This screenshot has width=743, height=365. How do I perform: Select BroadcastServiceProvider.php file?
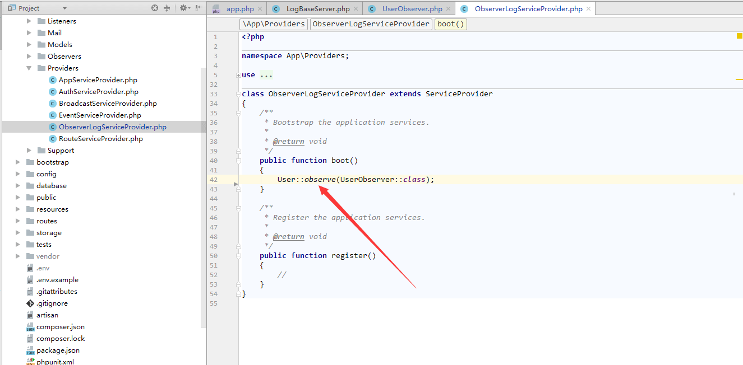click(108, 103)
